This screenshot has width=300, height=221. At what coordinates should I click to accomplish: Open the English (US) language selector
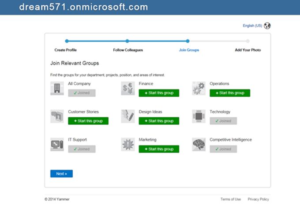pyautogui.click(x=252, y=25)
